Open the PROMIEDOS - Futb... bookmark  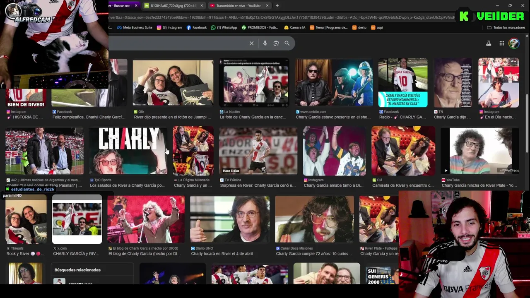coord(260,27)
